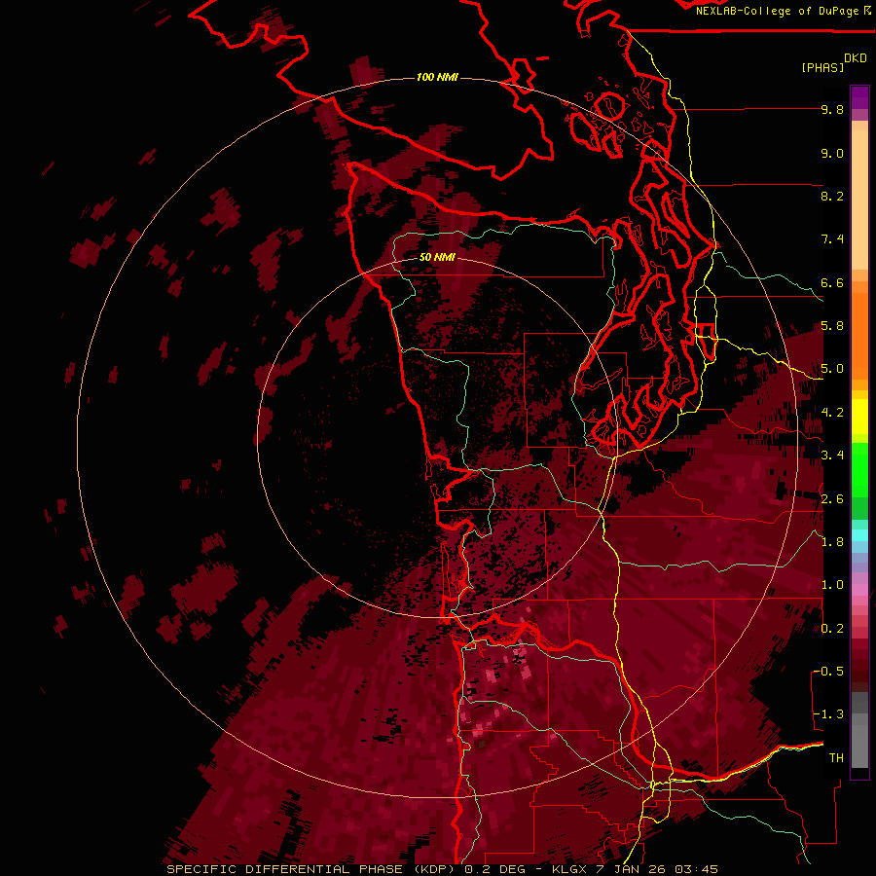Click the 1.8 scale value

[832, 542]
